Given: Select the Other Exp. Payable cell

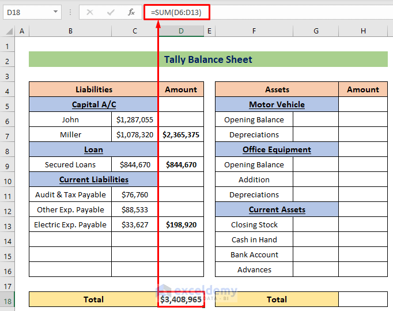Looking at the screenshot, I should (x=70, y=209).
